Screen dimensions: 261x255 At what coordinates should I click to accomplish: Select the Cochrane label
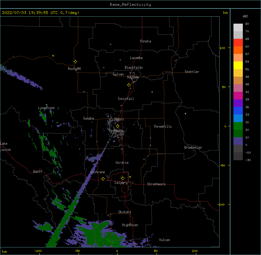point(97,172)
